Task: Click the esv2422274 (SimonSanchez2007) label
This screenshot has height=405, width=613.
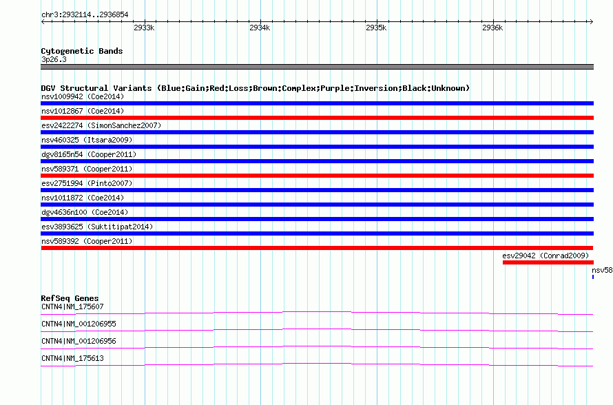Action: pyautogui.click(x=101, y=125)
